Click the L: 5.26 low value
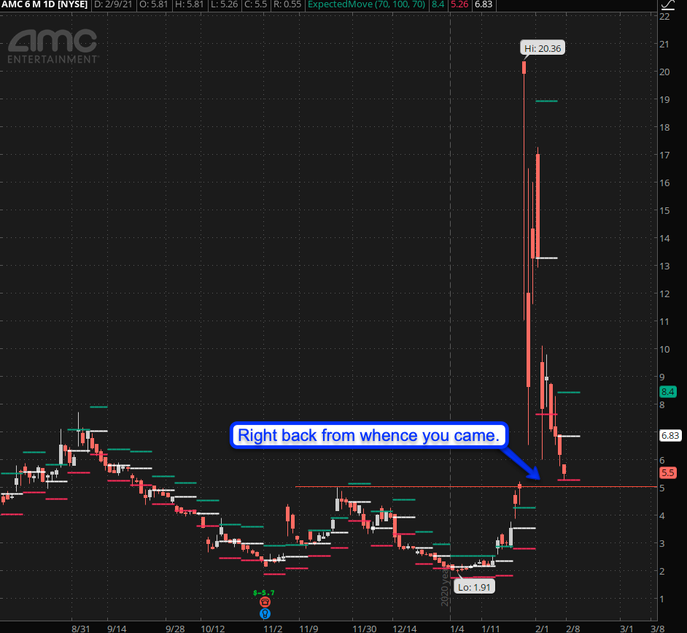The height and width of the screenshot is (633, 687). click(x=225, y=4)
